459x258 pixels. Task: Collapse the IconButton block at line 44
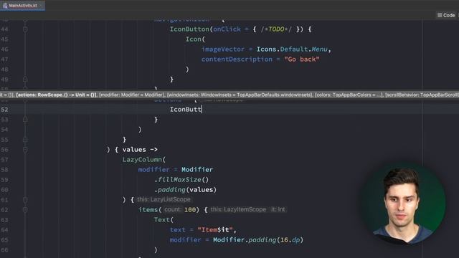[25, 29]
